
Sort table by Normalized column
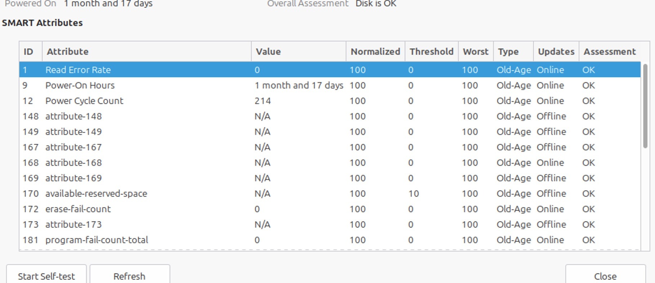375,52
